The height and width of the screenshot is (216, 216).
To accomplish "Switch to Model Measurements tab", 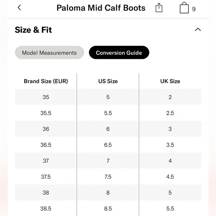I will point(50,53).
